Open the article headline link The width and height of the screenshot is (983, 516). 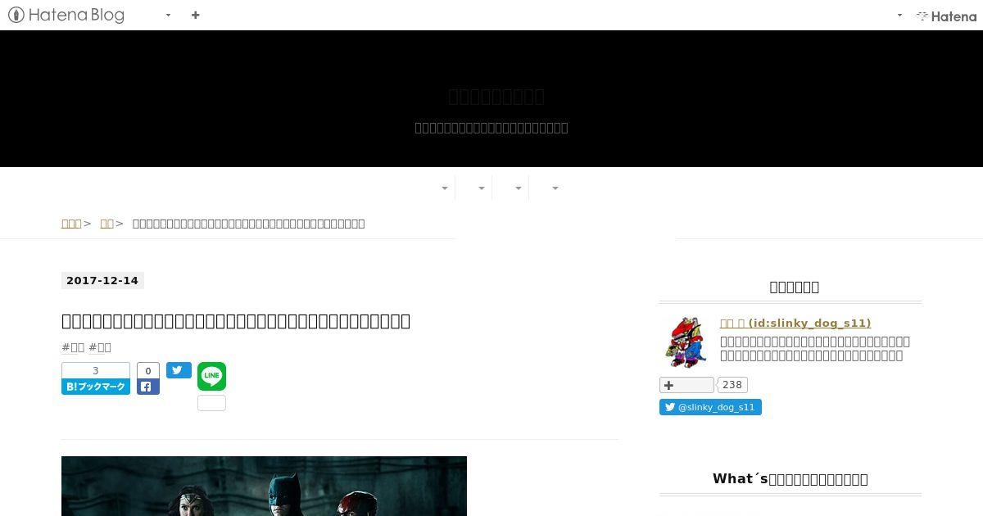click(236, 321)
